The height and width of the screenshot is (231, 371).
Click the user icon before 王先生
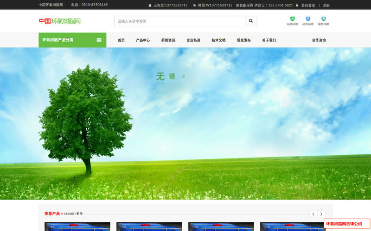(150, 5)
